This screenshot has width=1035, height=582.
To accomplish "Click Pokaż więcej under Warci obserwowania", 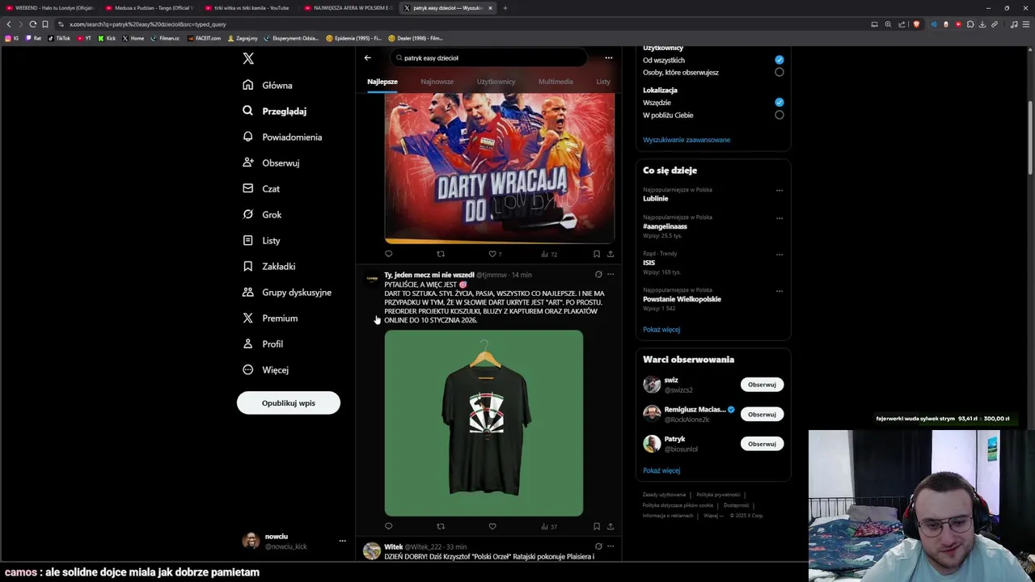I will 661,470.
